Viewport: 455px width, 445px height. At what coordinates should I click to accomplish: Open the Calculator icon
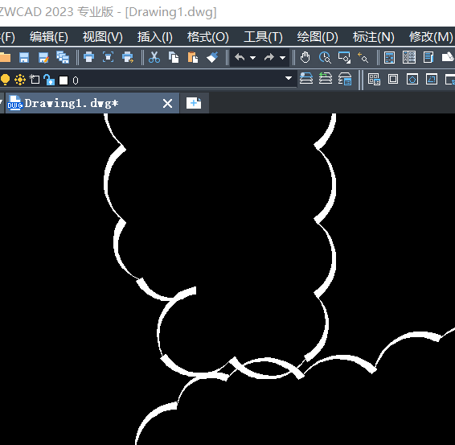pos(389,57)
